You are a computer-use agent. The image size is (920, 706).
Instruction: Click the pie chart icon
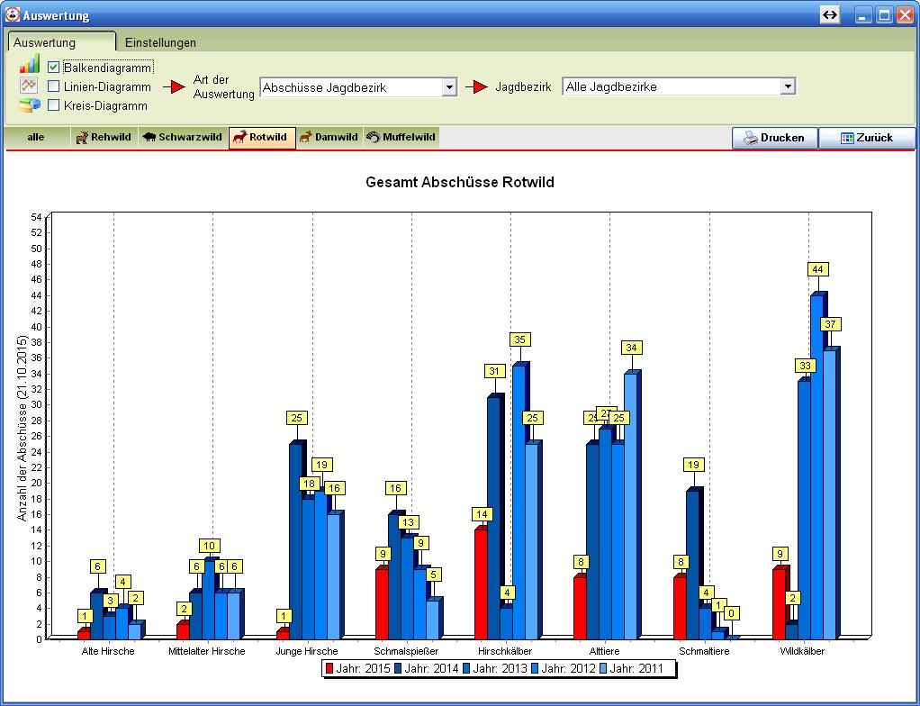30,105
